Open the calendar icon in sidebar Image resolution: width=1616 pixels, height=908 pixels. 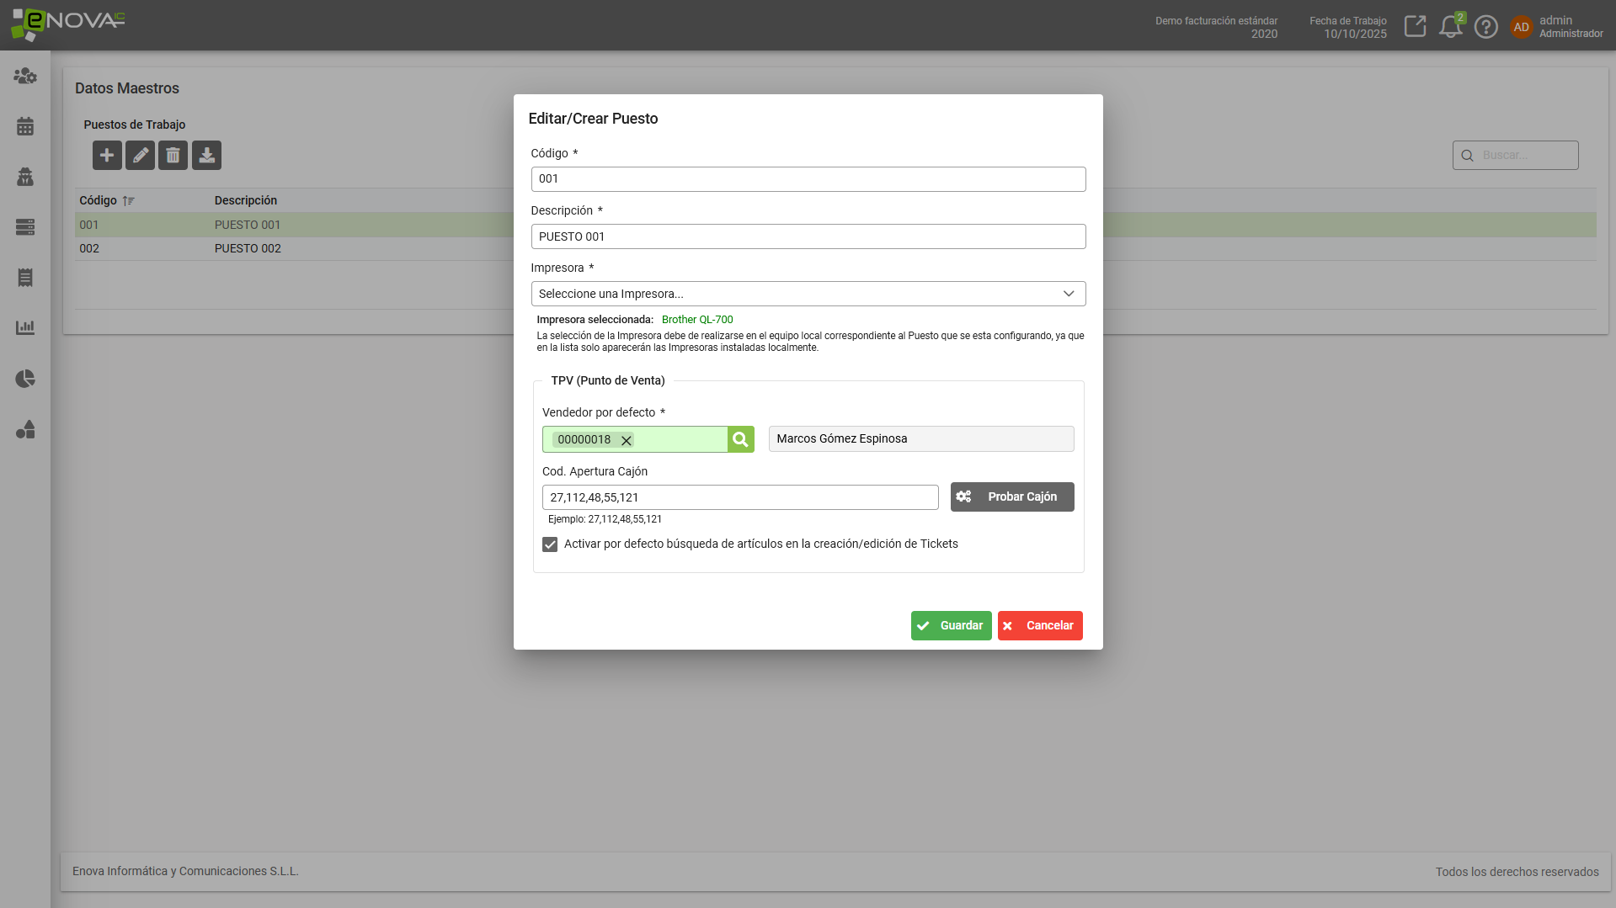[x=25, y=126]
